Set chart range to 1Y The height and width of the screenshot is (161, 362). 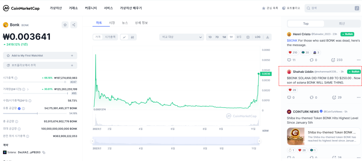click(x=231, y=37)
